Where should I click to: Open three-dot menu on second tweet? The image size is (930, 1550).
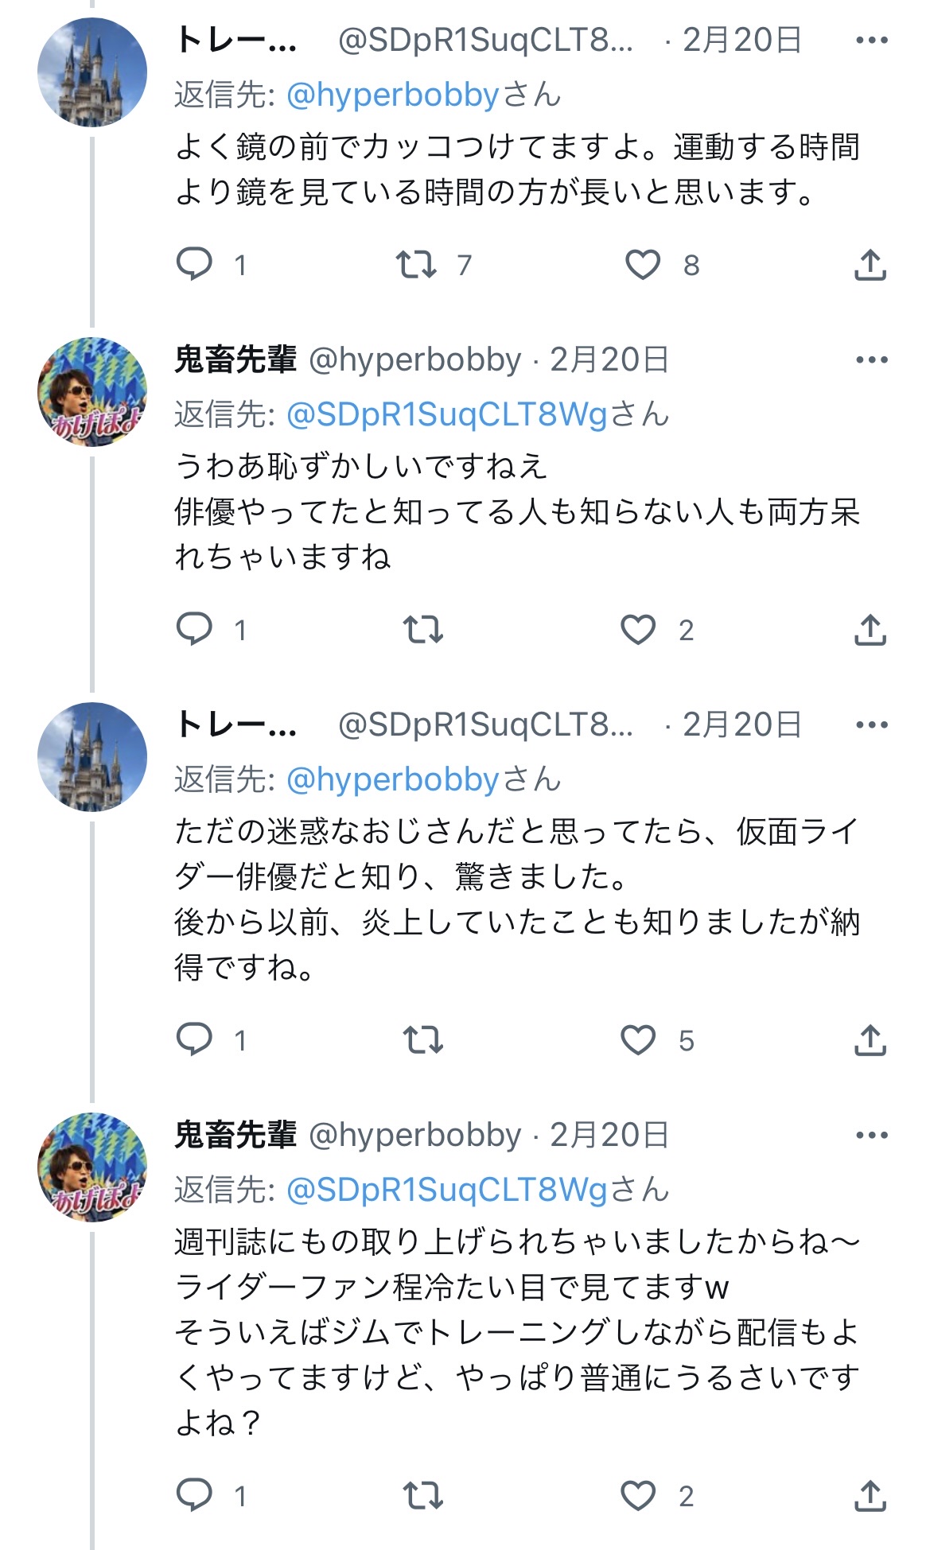pos(871,359)
